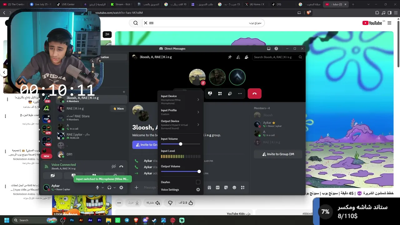Expand the Output Device submenu
The height and width of the screenshot is (225, 400).
[x=180, y=125]
